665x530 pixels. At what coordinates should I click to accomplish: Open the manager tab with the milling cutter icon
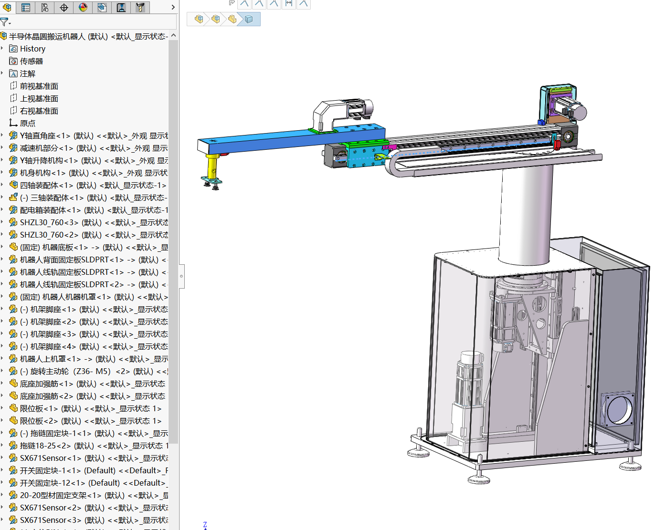coord(140,7)
